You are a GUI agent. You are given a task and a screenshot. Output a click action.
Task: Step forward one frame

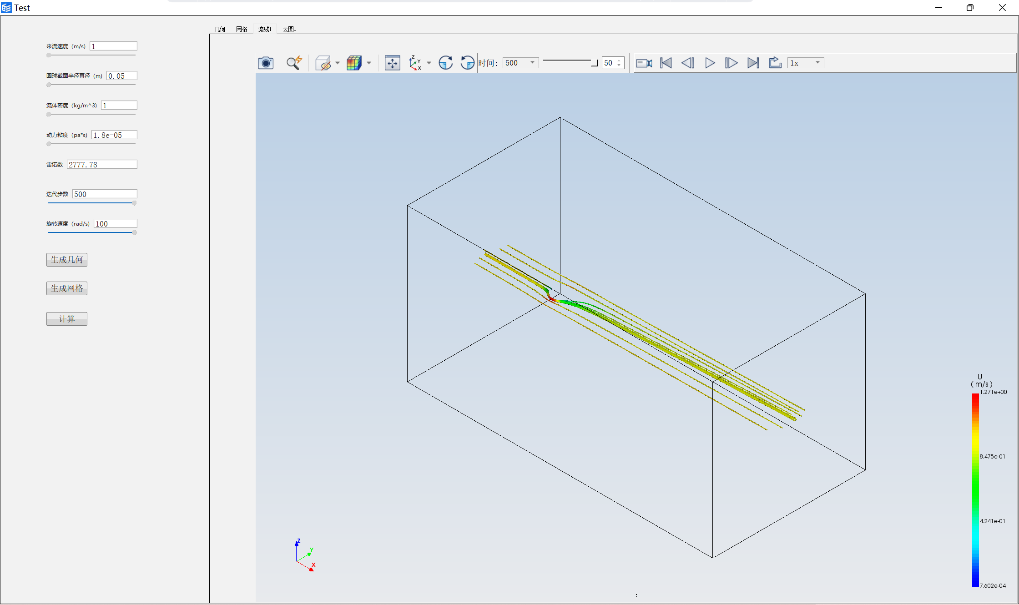(x=731, y=63)
